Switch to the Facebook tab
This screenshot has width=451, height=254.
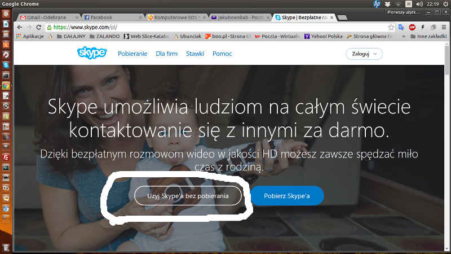112,17
